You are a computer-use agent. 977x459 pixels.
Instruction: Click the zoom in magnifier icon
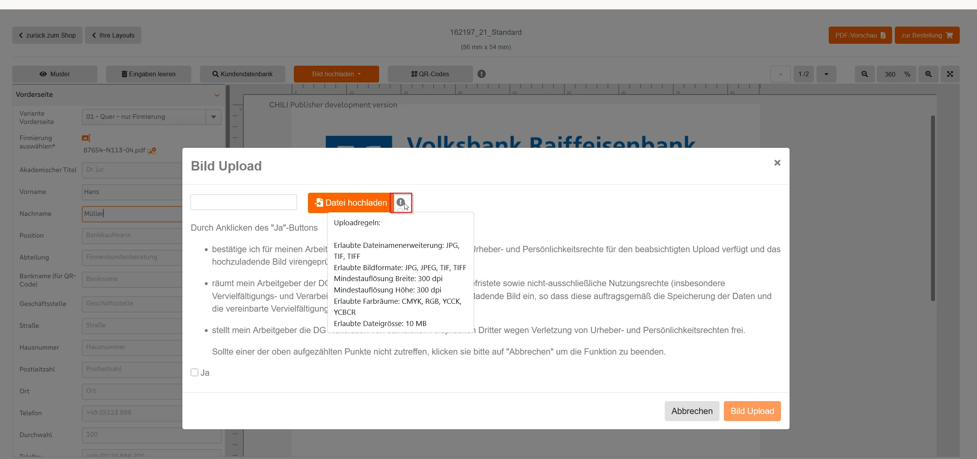pyautogui.click(x=928, y=74)
